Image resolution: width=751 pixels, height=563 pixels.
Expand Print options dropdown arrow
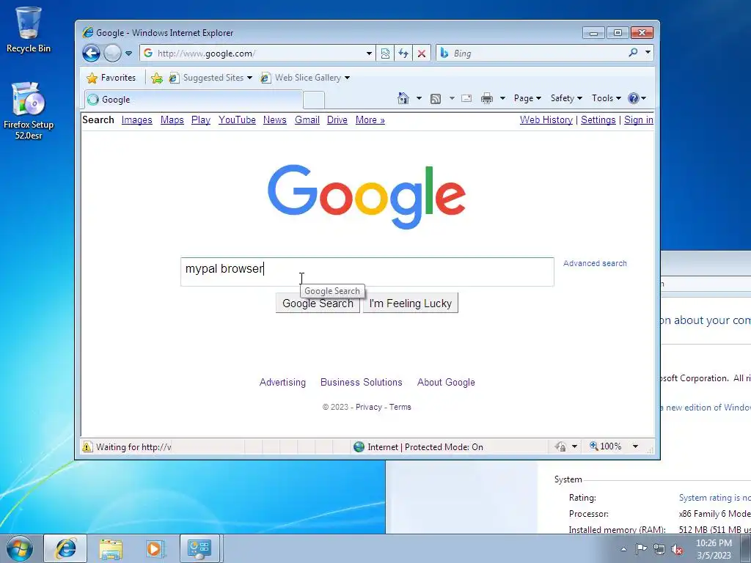tap(502, 98)
